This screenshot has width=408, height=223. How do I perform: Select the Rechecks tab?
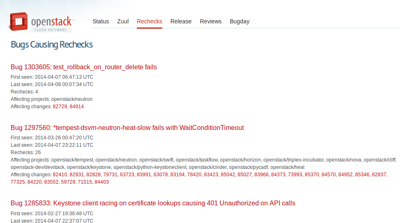pyautogui.click(x=150, y=21)
